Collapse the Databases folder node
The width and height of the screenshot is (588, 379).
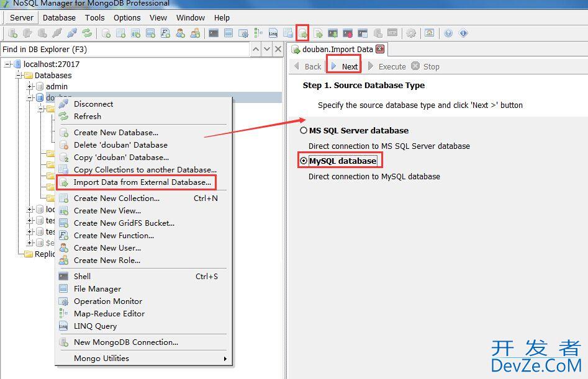coord(19,76)
